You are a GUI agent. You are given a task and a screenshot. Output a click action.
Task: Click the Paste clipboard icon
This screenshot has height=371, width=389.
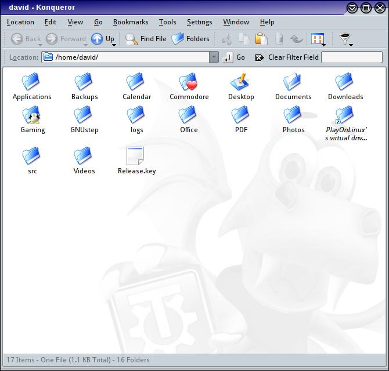[x=261, y=39]
